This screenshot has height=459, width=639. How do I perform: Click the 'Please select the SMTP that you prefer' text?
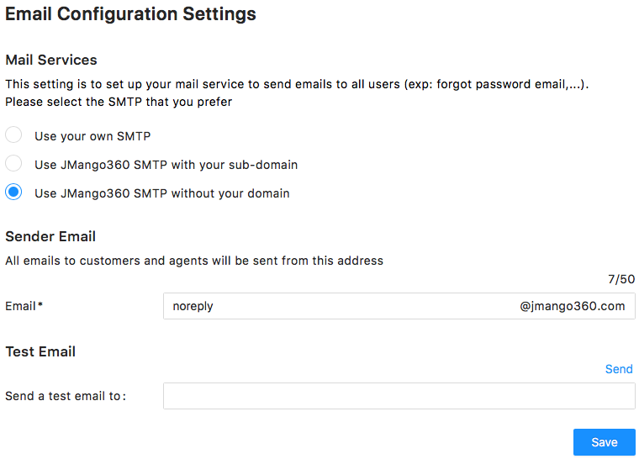click(119, 102)
